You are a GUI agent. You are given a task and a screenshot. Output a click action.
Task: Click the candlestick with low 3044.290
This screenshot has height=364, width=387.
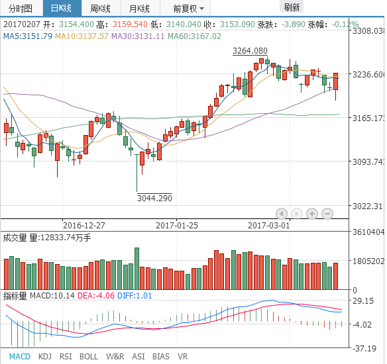click(x=137, y=173)
